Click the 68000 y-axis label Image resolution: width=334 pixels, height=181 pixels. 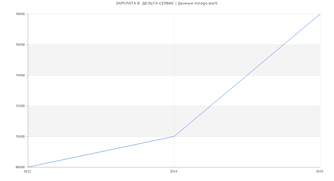click(x=20, y=167)
